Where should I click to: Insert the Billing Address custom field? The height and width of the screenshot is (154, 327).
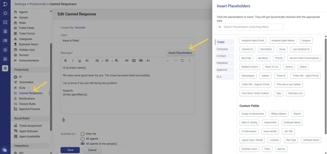pos(278,114)
